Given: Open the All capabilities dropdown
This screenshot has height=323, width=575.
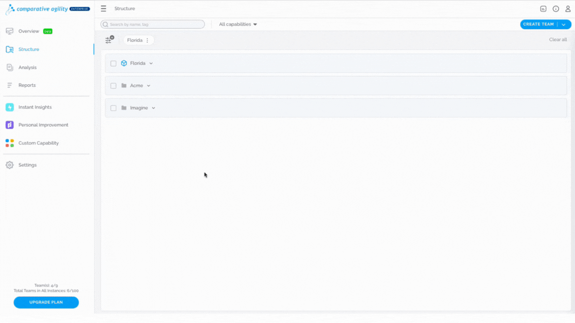Looking at the screenshot, I should [238, 24].
